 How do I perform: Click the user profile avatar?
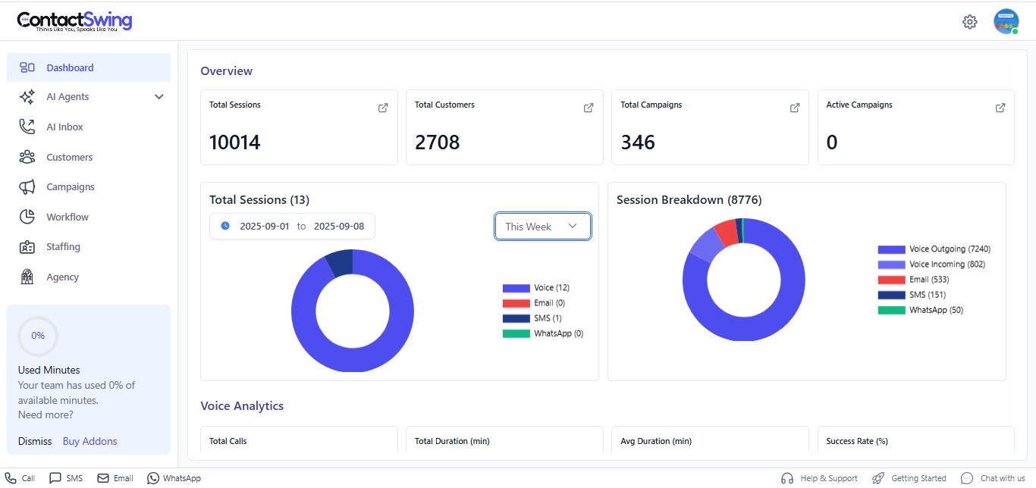[1006, 21]
